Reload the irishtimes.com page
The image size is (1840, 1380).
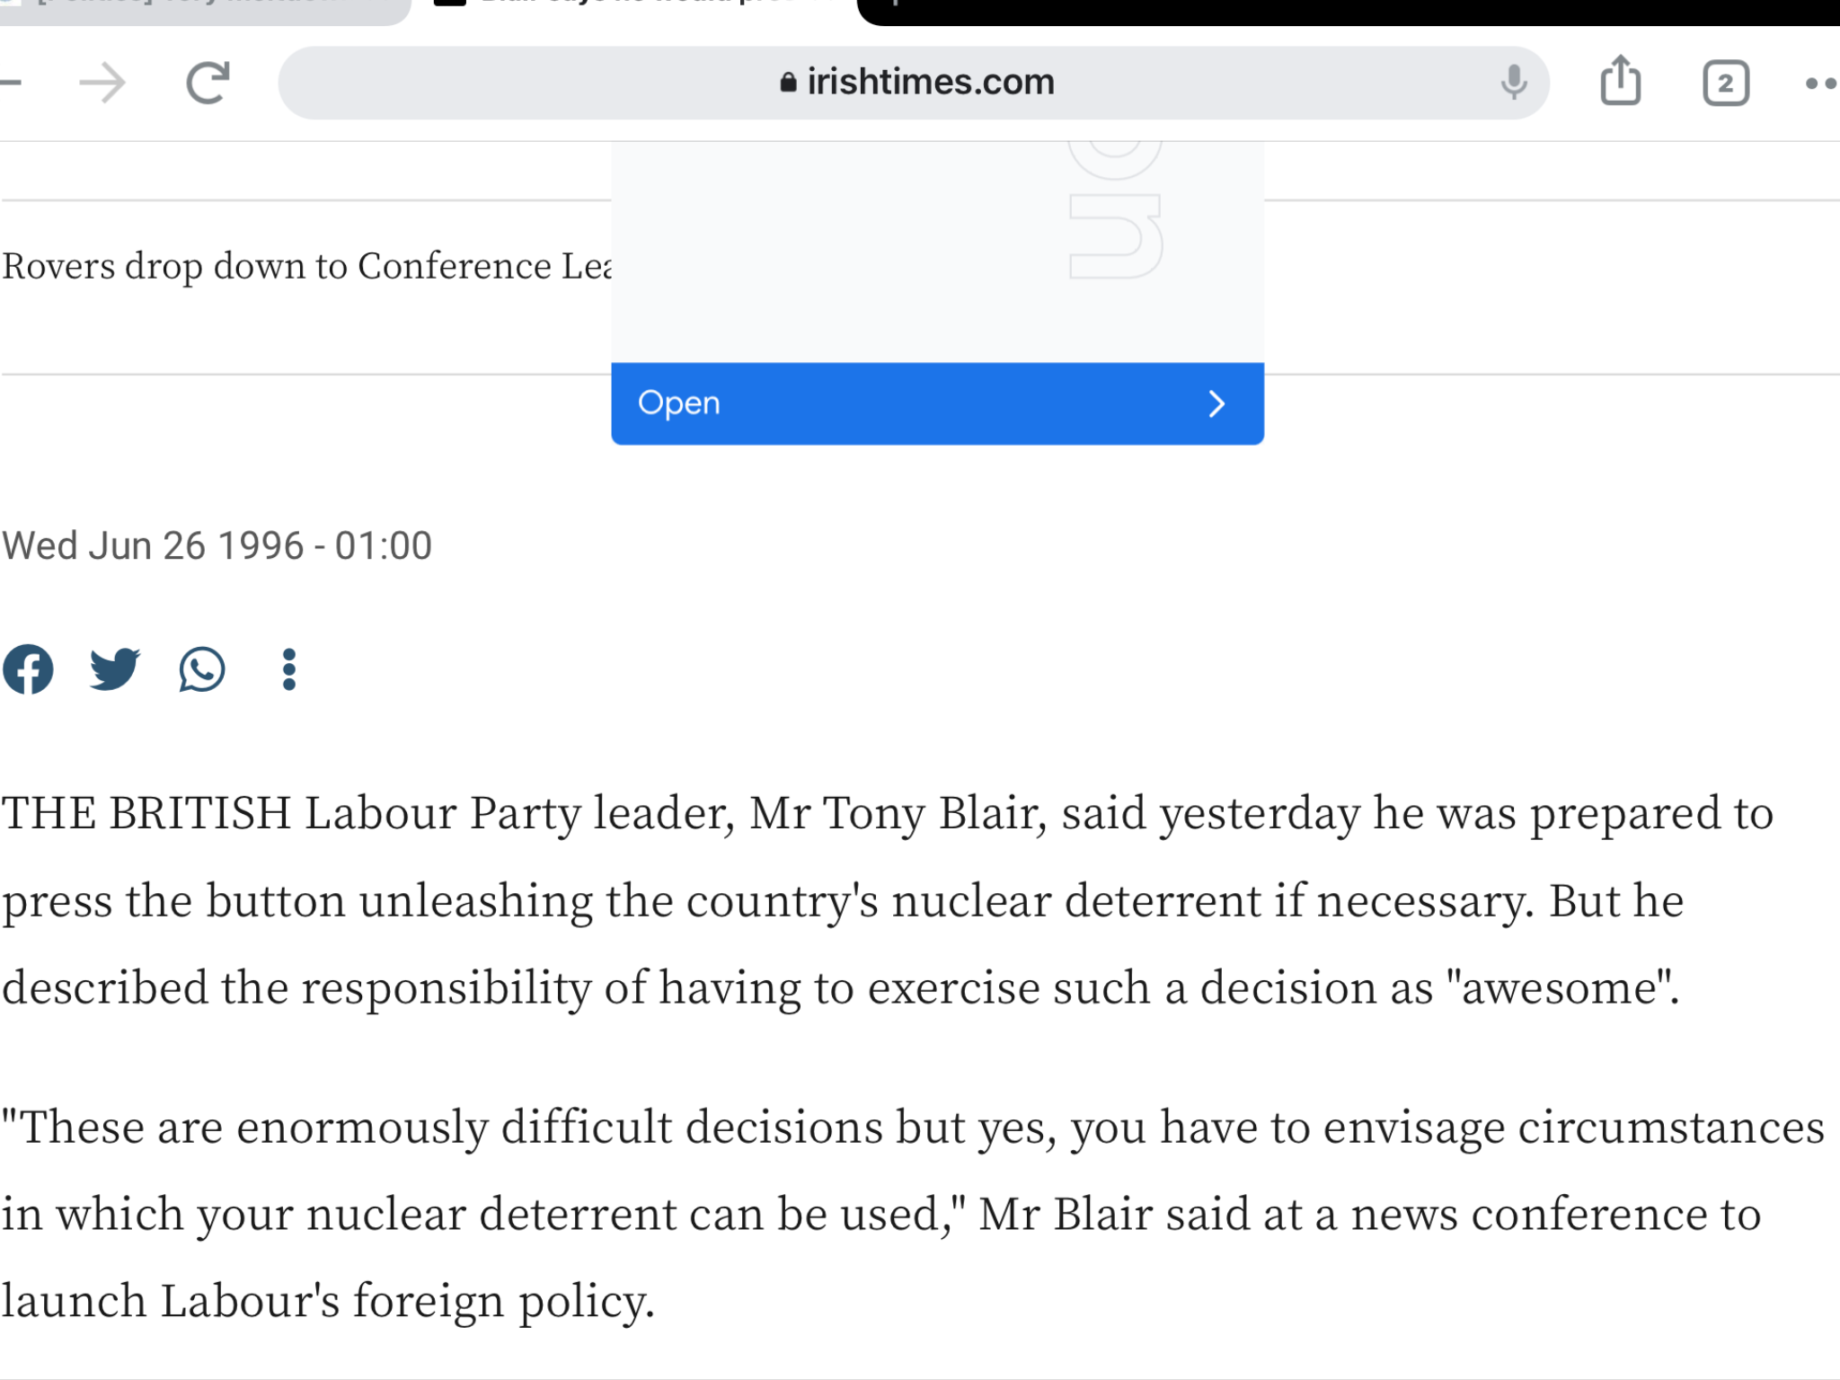pyautogui.click(x=208, y=84)
